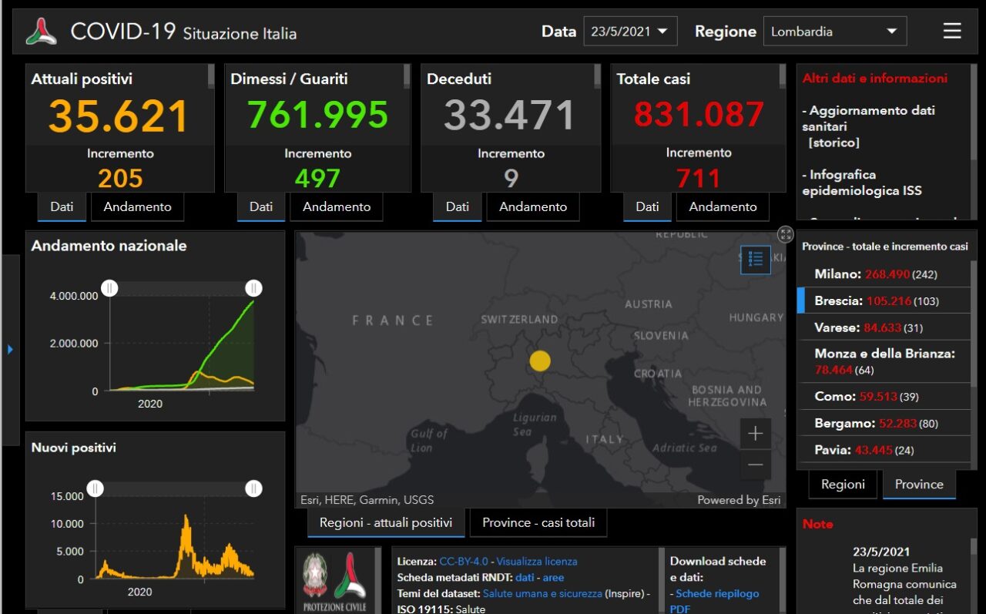Zoom out on the map
The image size is (986, 614).
point(755,465)
